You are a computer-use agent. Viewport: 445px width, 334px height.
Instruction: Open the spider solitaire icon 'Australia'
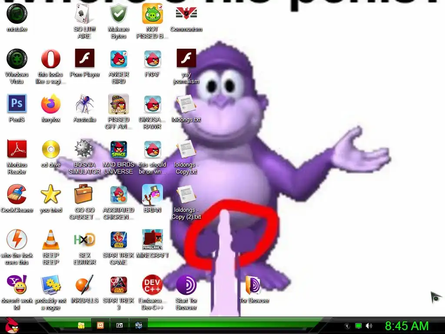pyautogui.click(x=84, y=104)
